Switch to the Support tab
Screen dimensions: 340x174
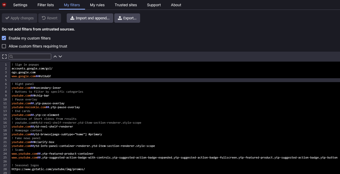coord(154,5)
